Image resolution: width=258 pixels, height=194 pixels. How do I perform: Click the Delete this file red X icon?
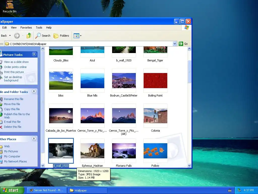pyautogui.click(x=1, y=127)
